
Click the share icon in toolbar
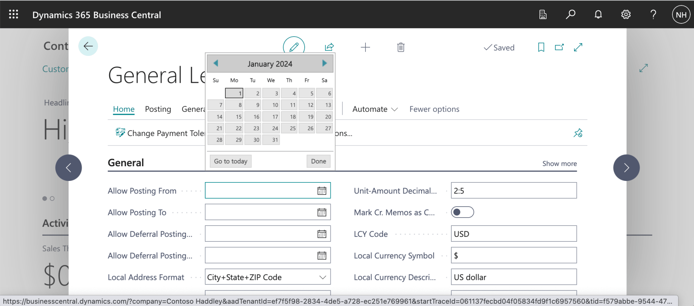coord(329,47)
